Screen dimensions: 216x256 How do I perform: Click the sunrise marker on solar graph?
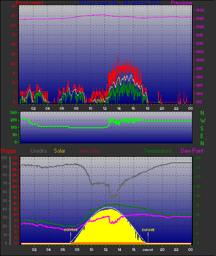(x=70, y=230)
